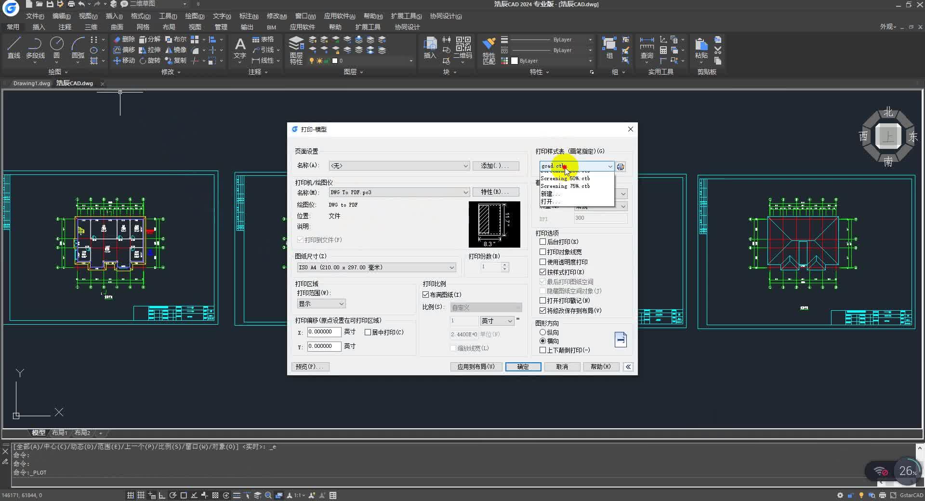This screenshot has width=925, height=501.
Task: Click the plot style table editor icon
Action: click(x=621, y=167)
